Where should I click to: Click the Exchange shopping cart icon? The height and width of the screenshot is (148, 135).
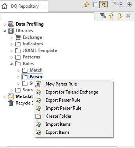click(x=18, y=37)
